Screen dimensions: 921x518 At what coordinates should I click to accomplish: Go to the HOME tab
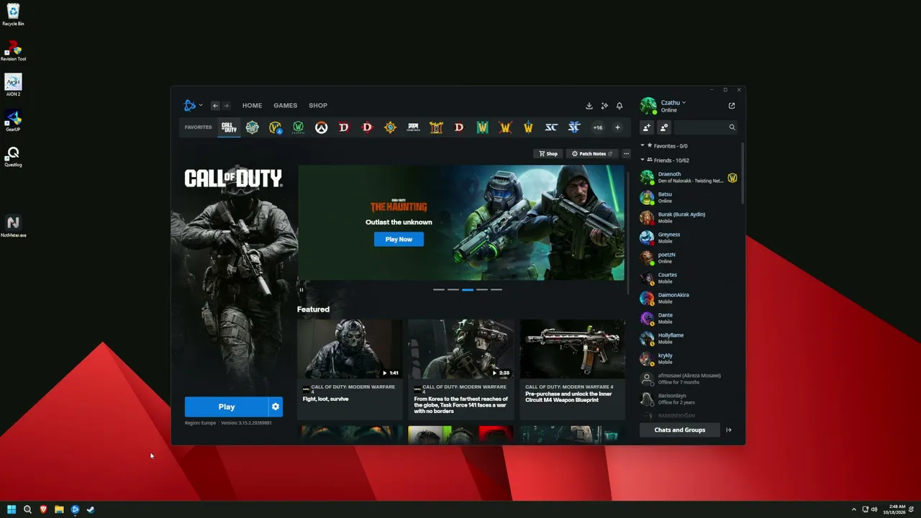tap(252, 106)
